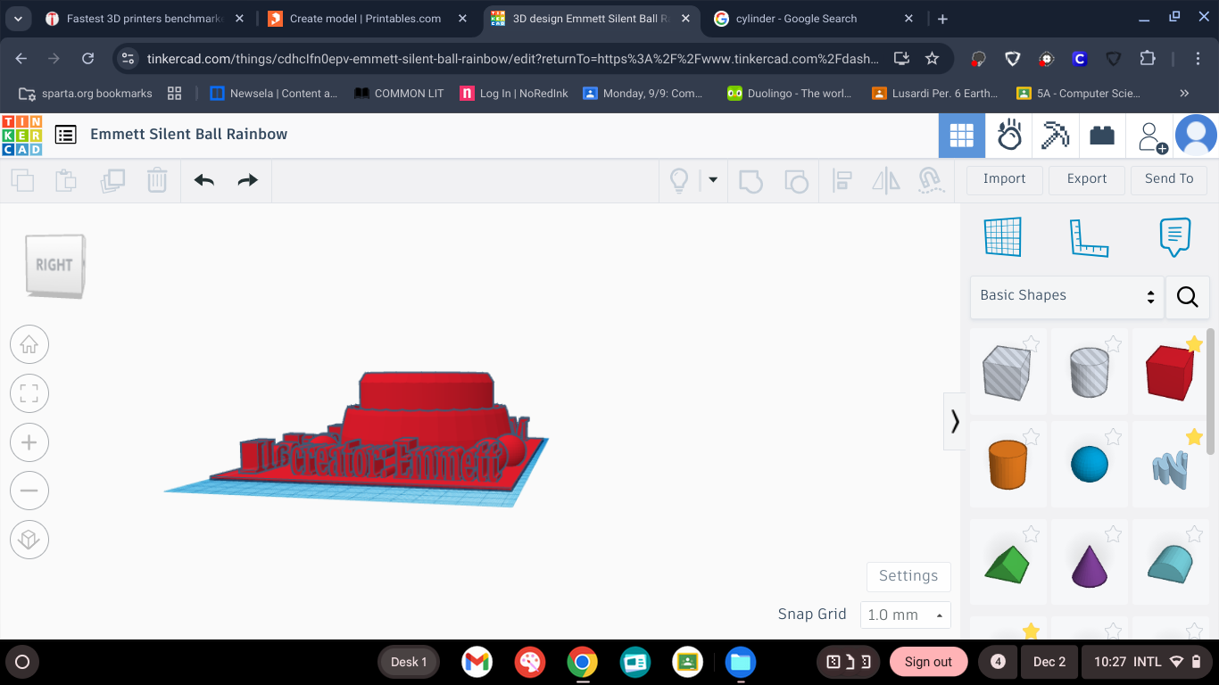The image size is (1219, 685).
Task: Open the design list menu icon
Action: point(65,135)
